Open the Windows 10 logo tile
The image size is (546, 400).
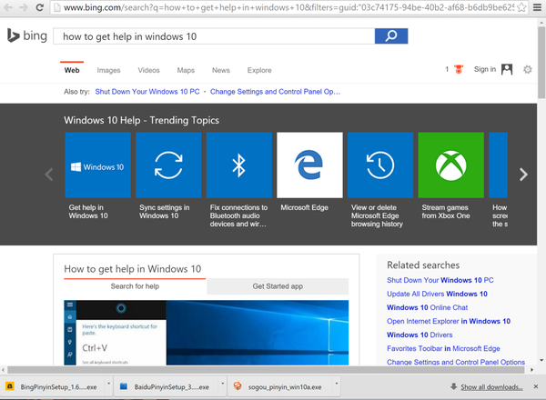pos(98,165)
